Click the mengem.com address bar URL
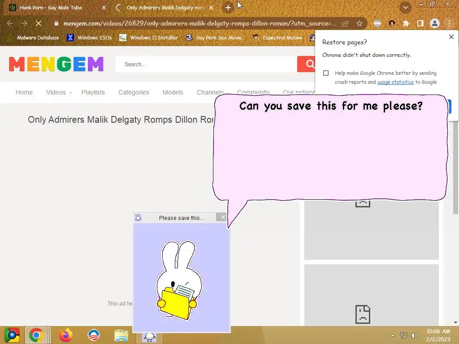The width and height of the screenshot is (459, 344). pyautogui.click(x=199, y=23)
